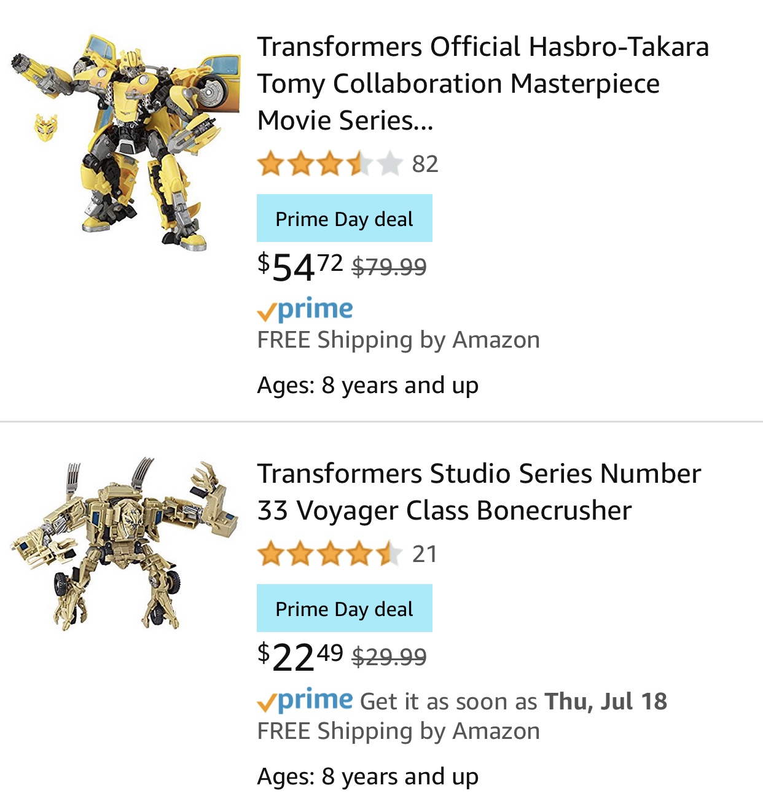Click star rating of Masterpiece Movie Series
The image size is (763, 804).
tap(330, 165)
